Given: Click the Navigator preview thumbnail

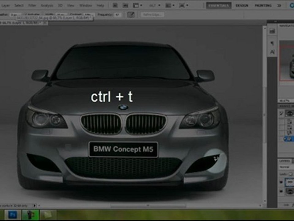Looking at the screenshot, I should point(287,61).
